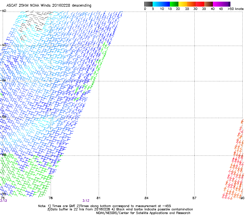245x215 pixels.
Task: Click the red-orange wind barb swath
Action: point(233,159)
